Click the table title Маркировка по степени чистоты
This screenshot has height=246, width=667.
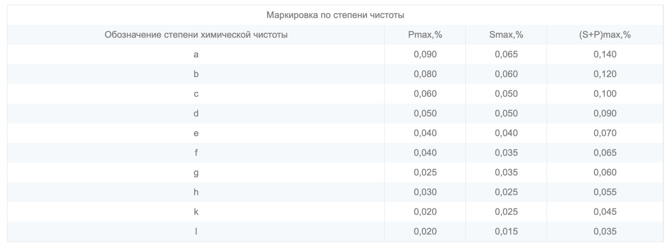(x=335, y=15)
